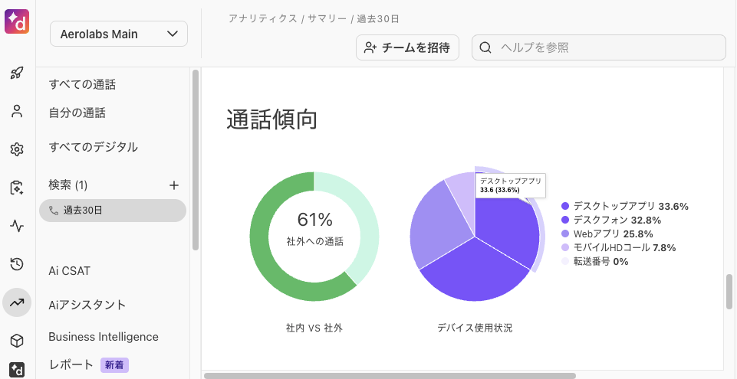The height and width of the screenshot is (379, 737).
Task: Open the AI clipboard sparkle icon
Action: point(17,188)
